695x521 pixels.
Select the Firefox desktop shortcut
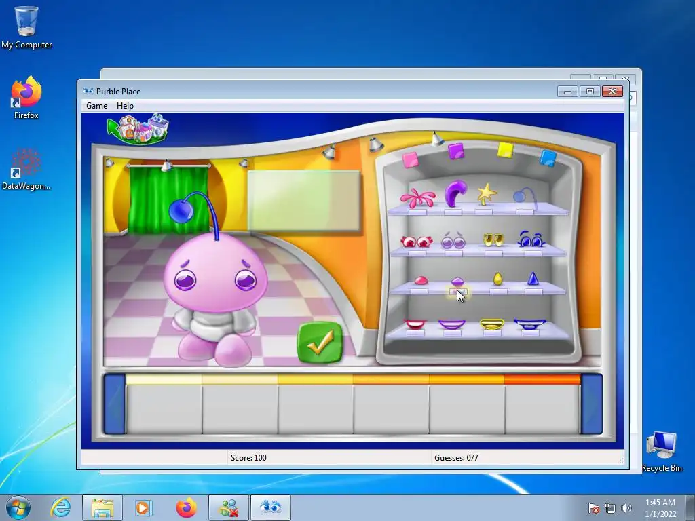coord(26,98)
